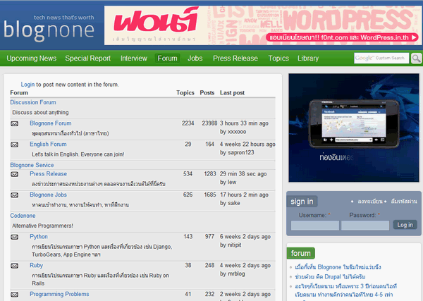423x301 pixels.
Task: Click the Password input field
Action: pyautogui.click(x=365, y=225)
